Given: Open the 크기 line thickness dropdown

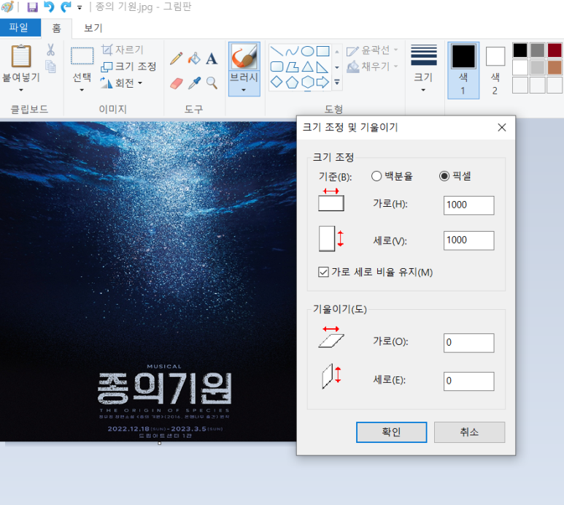Looking at the screenshot, I should (x=423, y=69).
